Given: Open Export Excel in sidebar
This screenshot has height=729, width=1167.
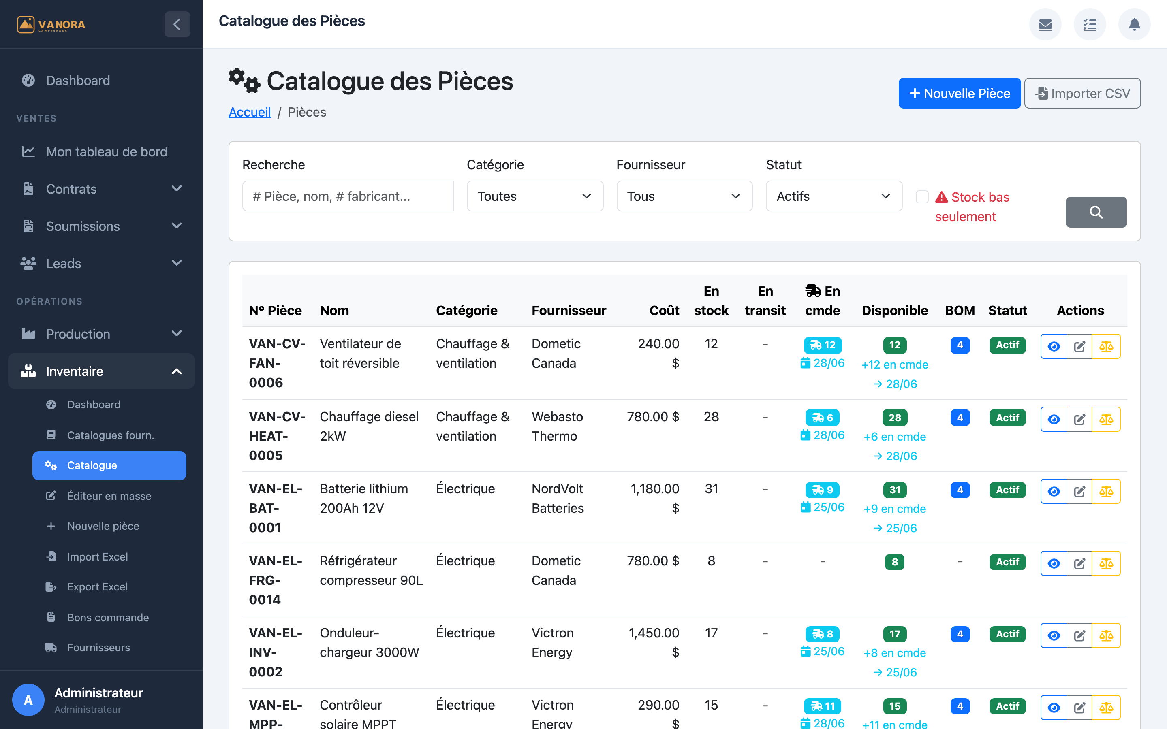Looking at the screenshot, I should pos(109,587).
